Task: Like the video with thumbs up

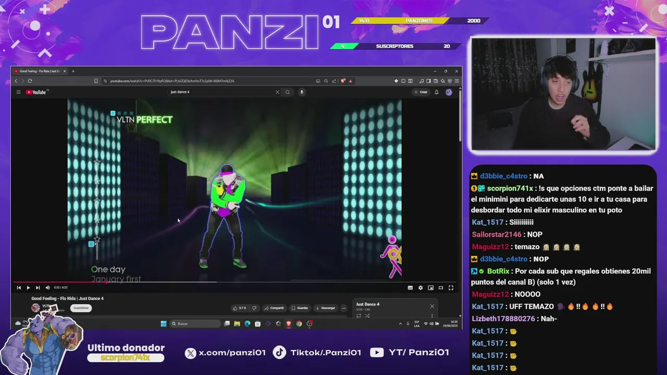Action: (x=240, y=308)
